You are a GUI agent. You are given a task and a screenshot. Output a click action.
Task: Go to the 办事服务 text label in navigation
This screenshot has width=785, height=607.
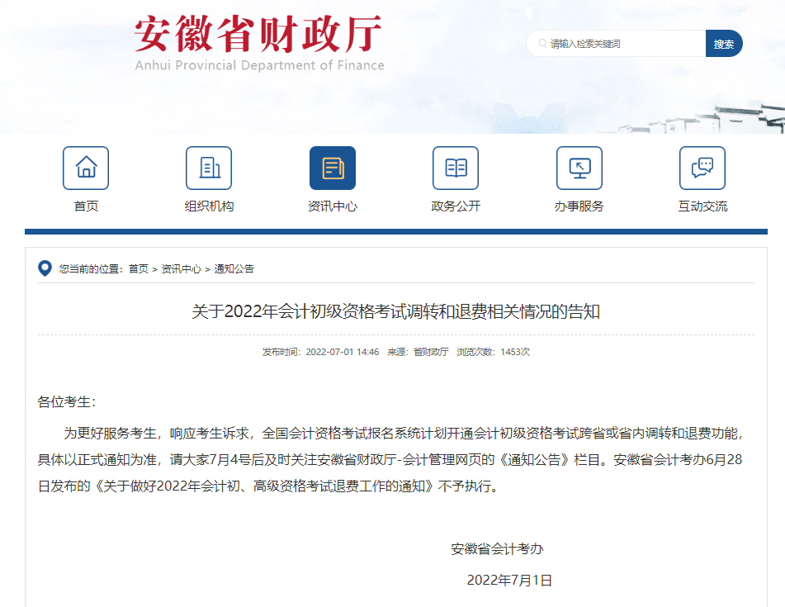pos(579,206)
